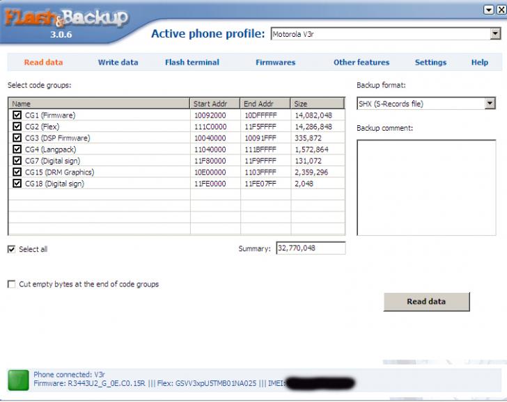Open the Help tab
This screenshot has width=507, height=402.
[x=480, y=63]
